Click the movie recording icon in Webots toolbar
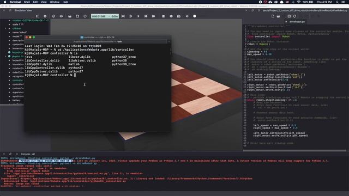 [164, 16]
